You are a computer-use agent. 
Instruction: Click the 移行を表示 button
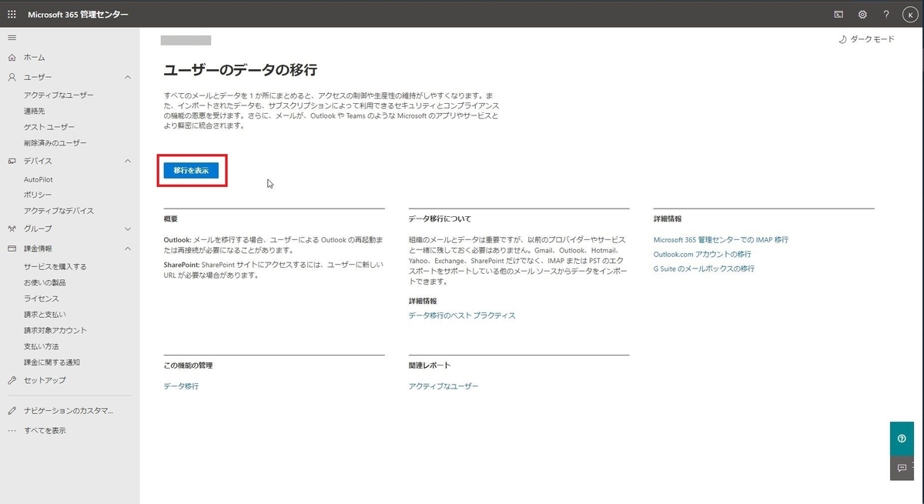(190, 170)
